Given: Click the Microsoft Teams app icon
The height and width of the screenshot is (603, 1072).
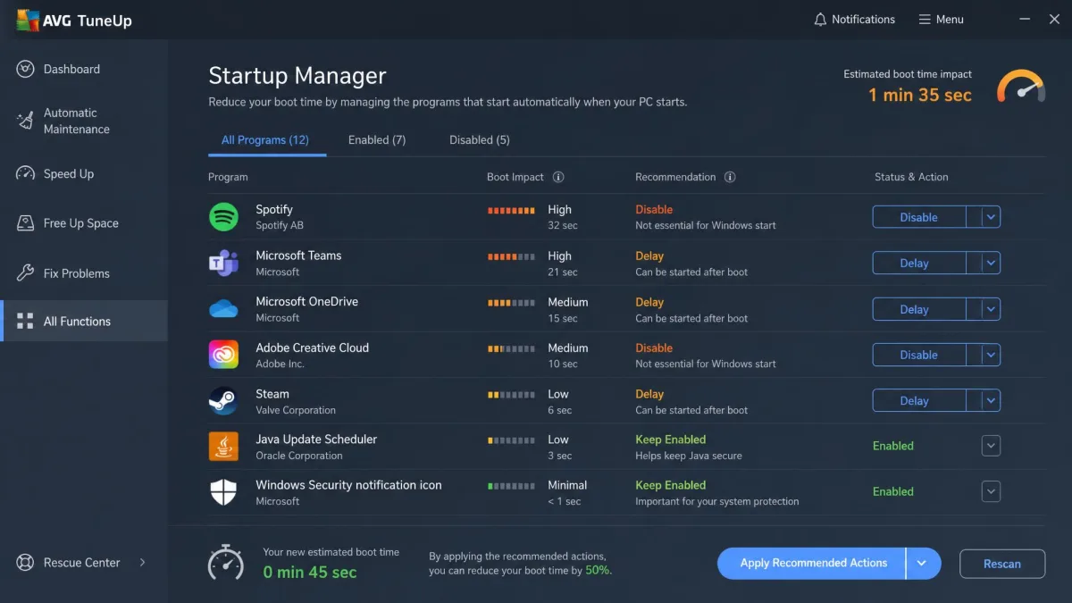Looking at the screenshot, I should 223,263.
